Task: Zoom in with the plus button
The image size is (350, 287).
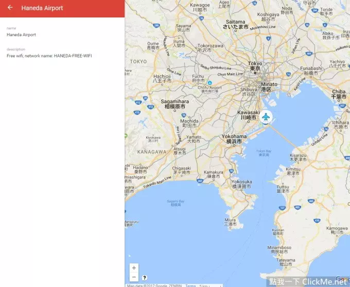Action: [134, 268]
